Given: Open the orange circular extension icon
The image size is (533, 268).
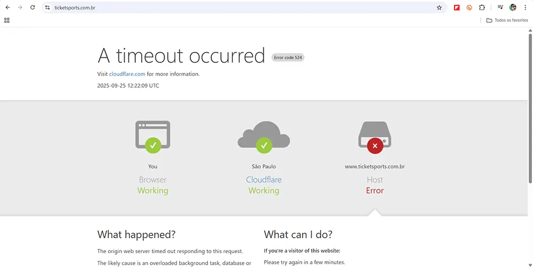Looking at the screenshot, I should click(x=469, y=7).
